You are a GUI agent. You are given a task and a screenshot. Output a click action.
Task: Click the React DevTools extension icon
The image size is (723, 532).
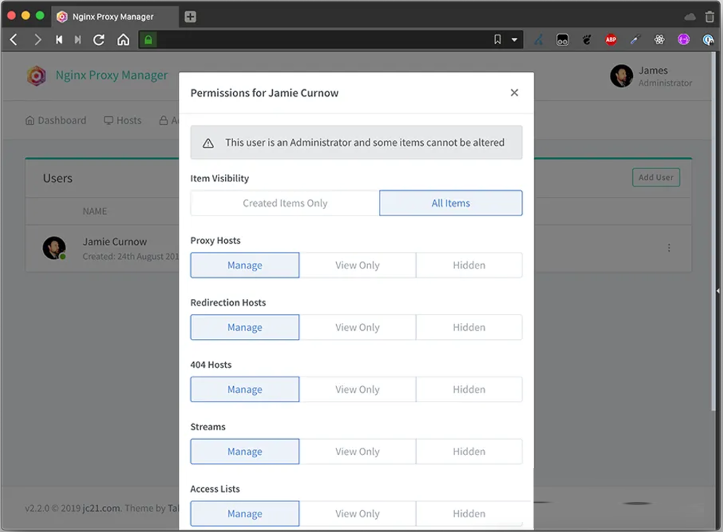(659, 40)
